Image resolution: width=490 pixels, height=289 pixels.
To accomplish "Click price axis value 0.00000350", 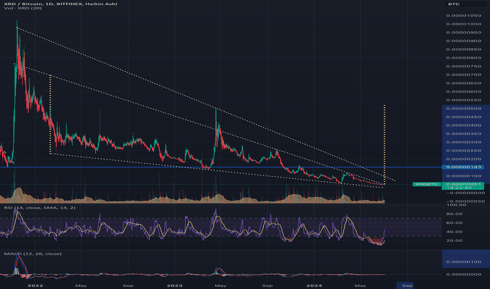I will point(463,133).
